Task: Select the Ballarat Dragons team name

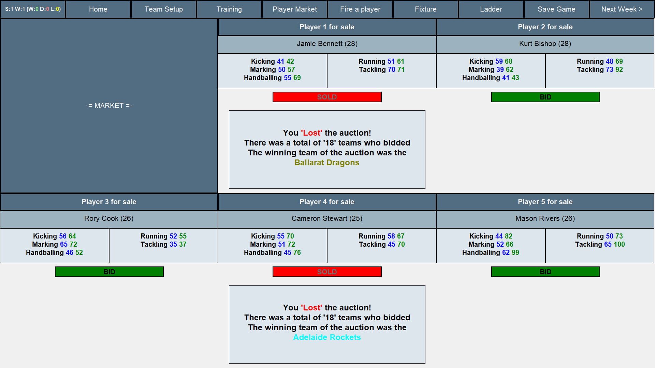Action: [327, 163]
